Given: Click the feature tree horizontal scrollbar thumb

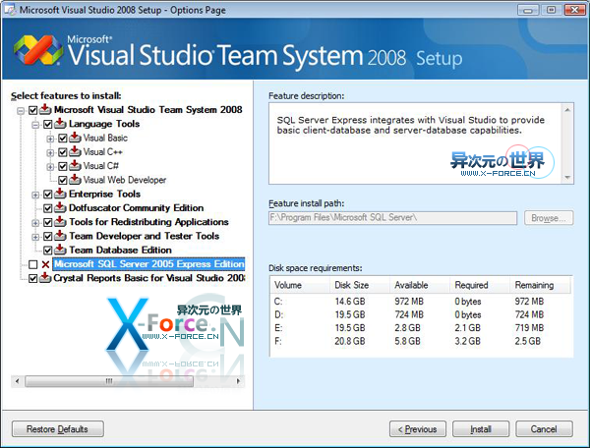Looking at the screenshot, I should click(109, 381).
